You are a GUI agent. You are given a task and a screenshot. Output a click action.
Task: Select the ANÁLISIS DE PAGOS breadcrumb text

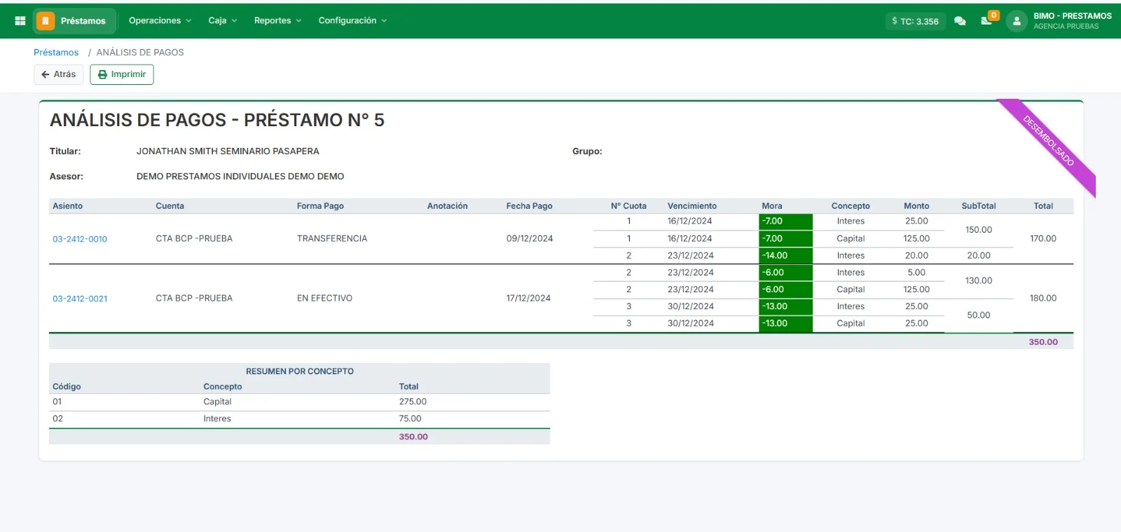point(140,53)
